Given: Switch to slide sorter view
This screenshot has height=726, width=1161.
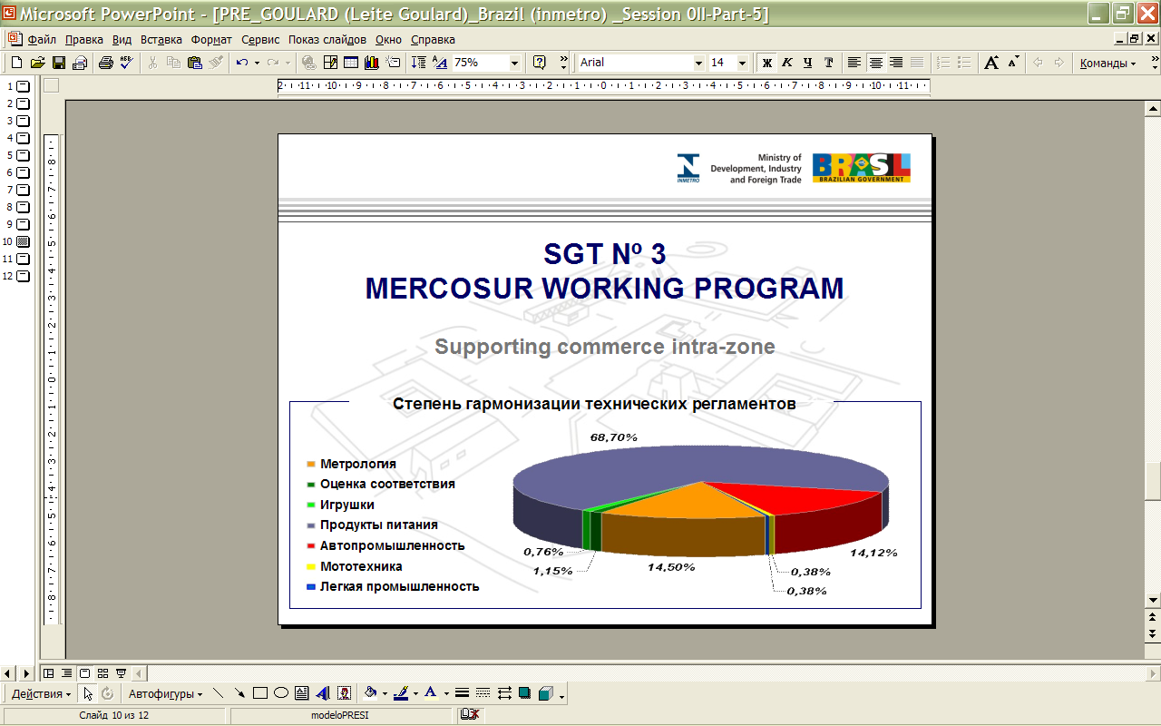Looking at the screenshot, I should (x=103, y=673).
